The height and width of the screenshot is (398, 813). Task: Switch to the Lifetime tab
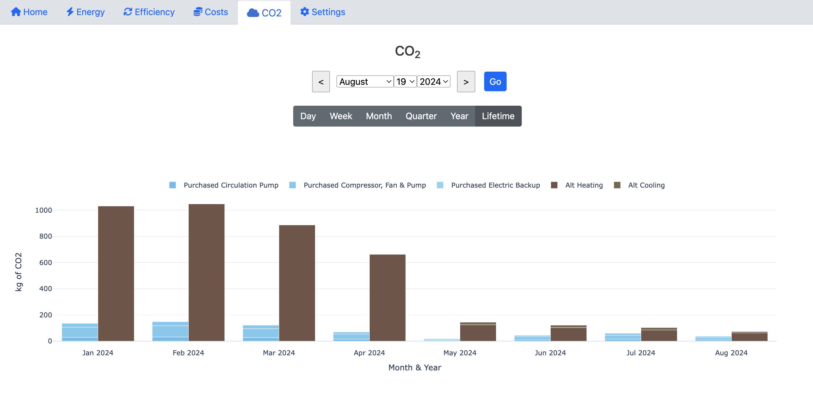(x=498, y=116)
